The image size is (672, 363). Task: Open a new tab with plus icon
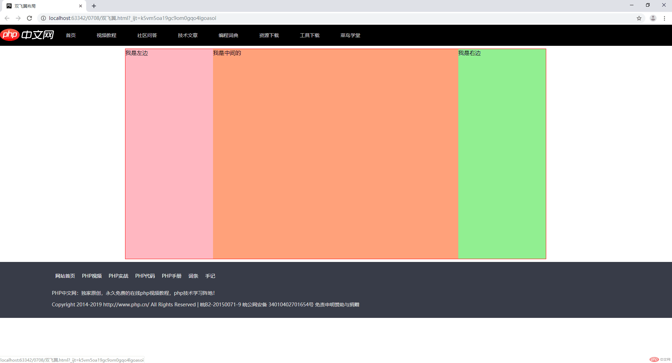[x=94, y=6]
